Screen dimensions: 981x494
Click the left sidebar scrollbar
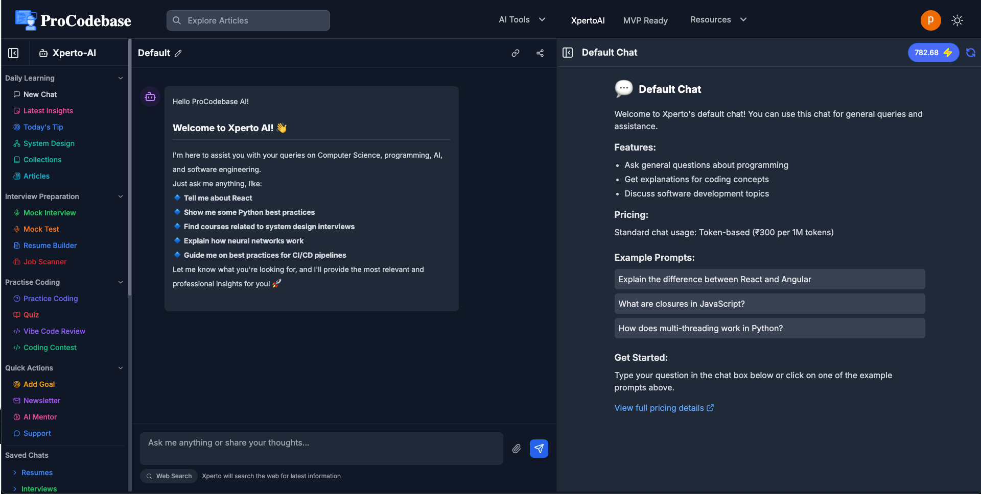pos(130,168)
